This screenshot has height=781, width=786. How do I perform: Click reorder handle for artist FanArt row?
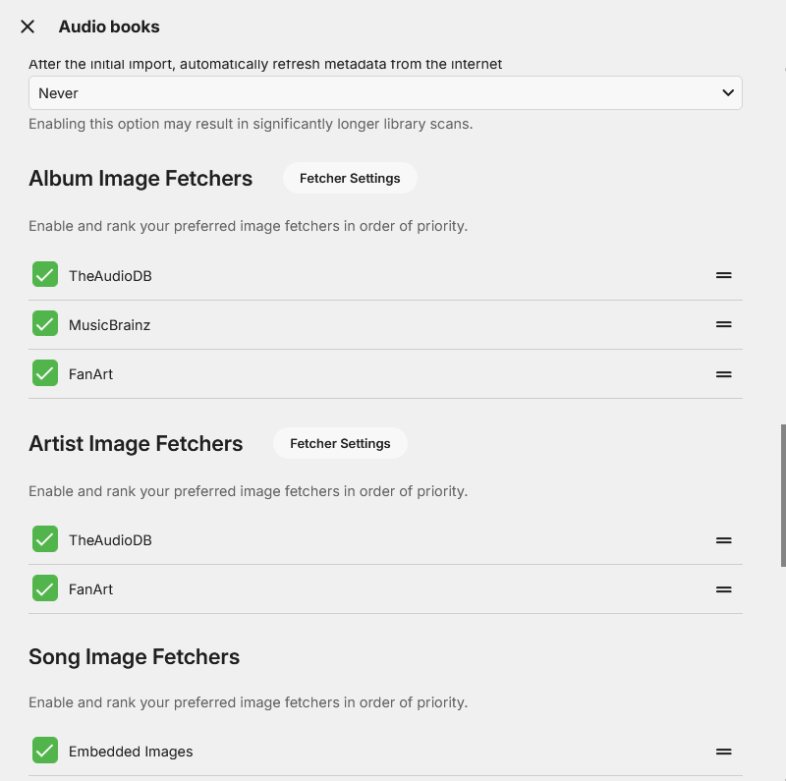tap(724, 588)
